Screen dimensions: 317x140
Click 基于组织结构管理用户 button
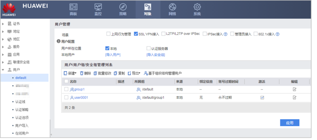pos(163,74)
